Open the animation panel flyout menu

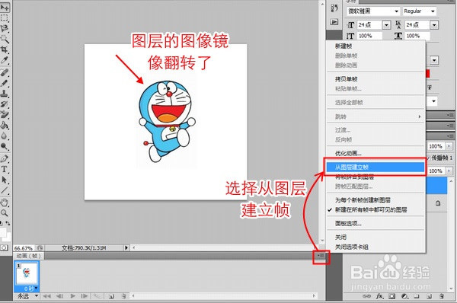[x=321, y=256]
